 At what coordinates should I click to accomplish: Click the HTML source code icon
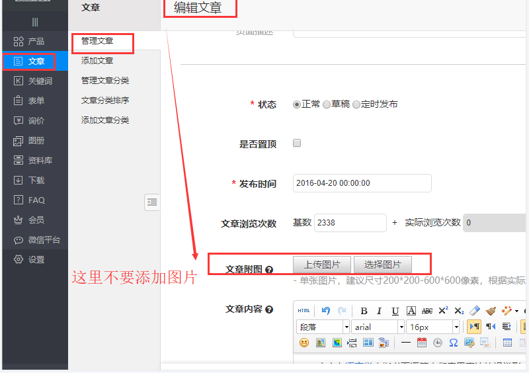[x=304, y=311]
